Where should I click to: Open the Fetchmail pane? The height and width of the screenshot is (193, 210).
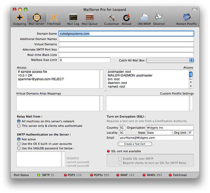54,19
